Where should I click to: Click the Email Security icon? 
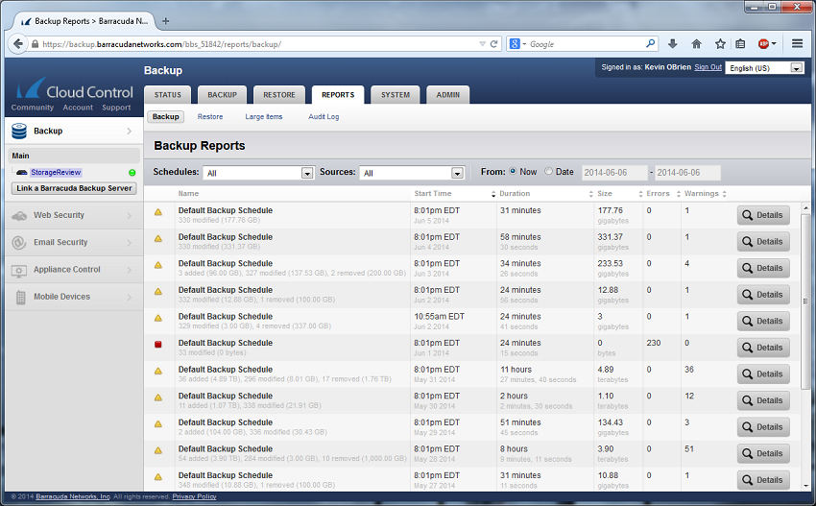click(19, 243)
